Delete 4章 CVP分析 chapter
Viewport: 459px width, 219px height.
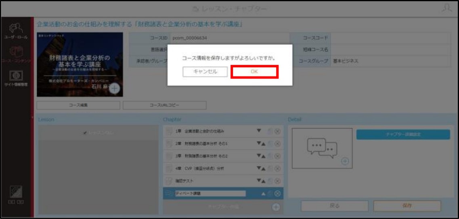click(277, 169)
